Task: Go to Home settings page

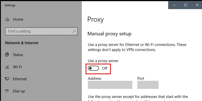Action: click(18, 19)
